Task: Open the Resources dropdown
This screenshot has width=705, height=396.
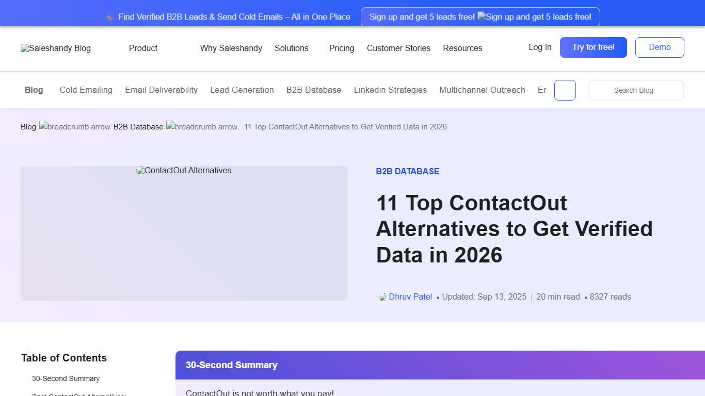Action: click(x=462, y=48)
